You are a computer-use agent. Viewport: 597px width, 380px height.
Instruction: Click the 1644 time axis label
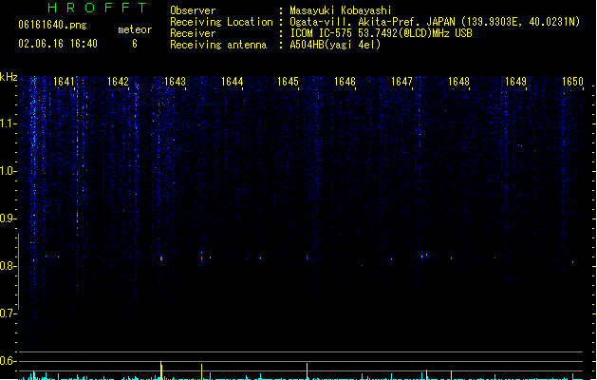(233, 82)
